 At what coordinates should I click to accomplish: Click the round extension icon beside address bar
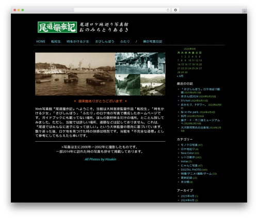tap(175, 10)
